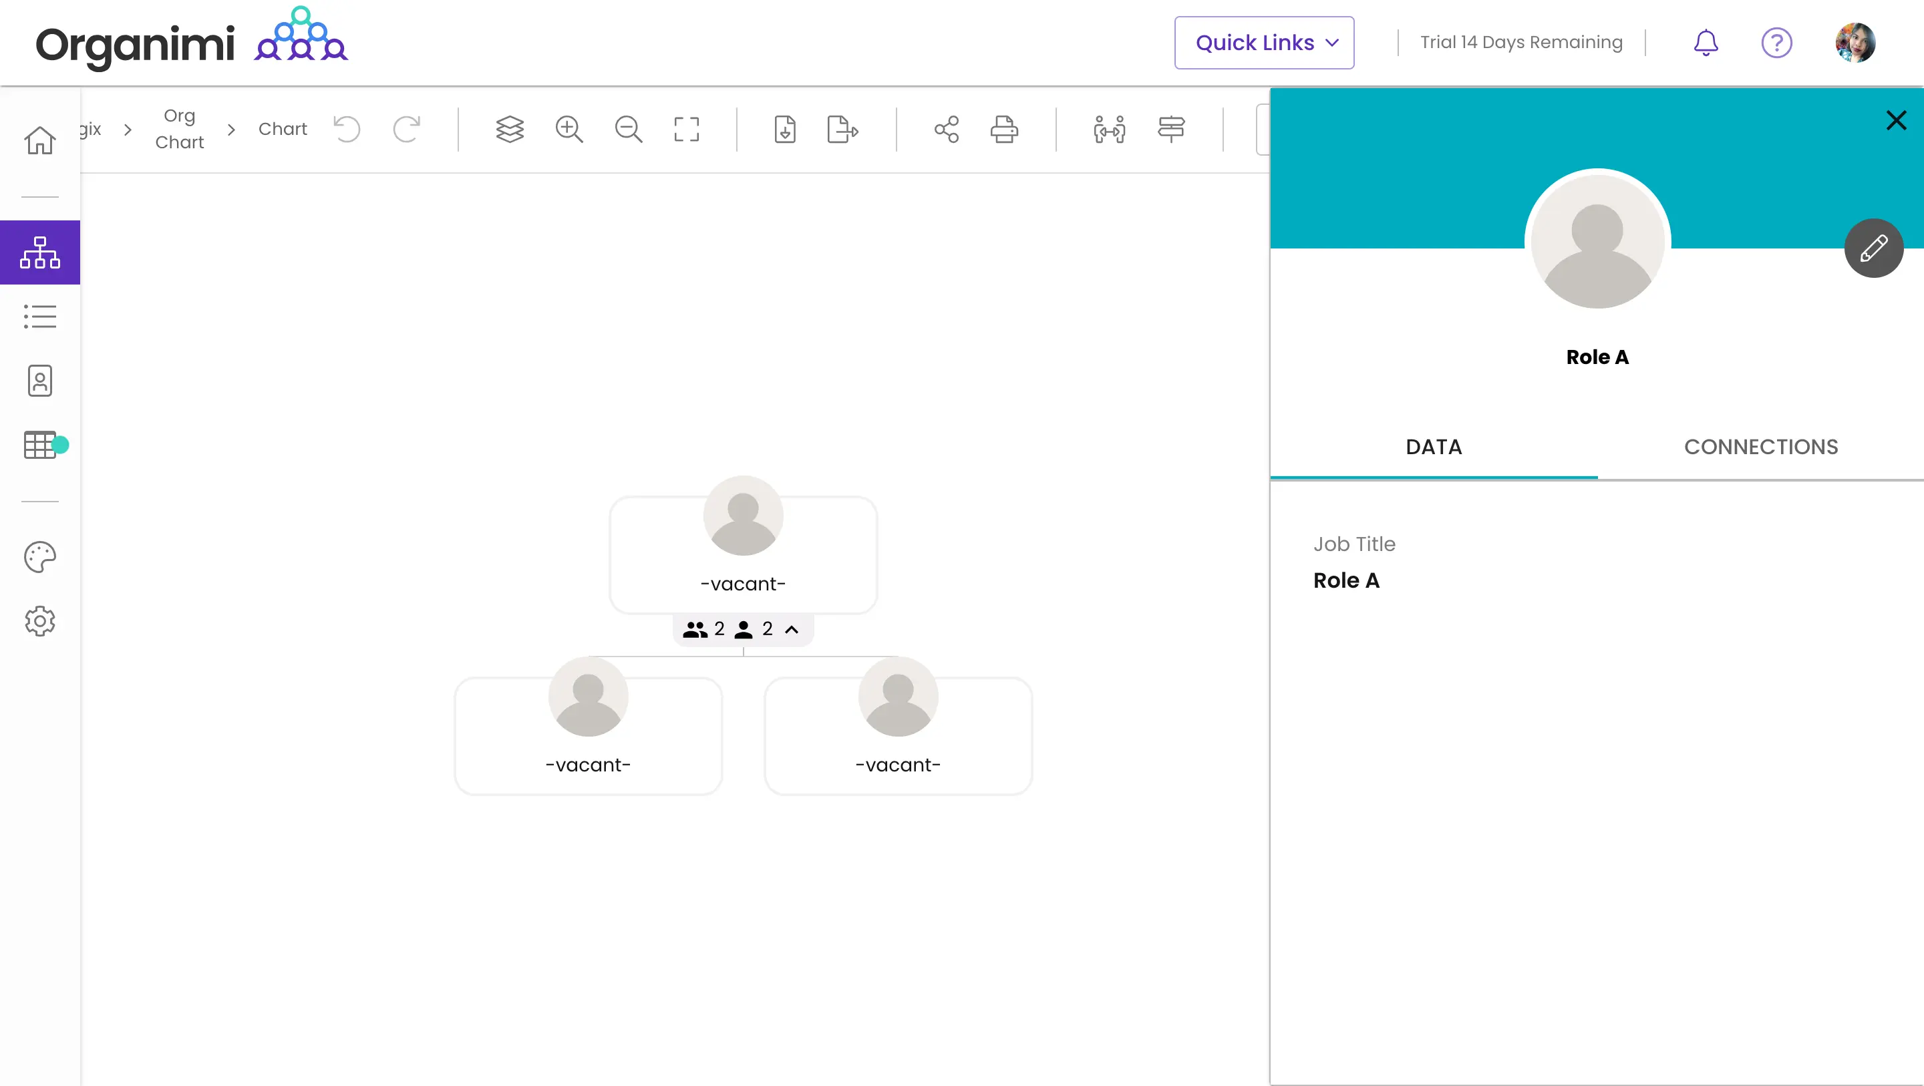Click the Role A job title value

coord(1346,580)
